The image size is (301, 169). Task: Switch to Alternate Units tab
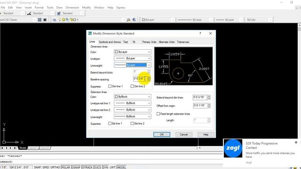click(166, 42)
